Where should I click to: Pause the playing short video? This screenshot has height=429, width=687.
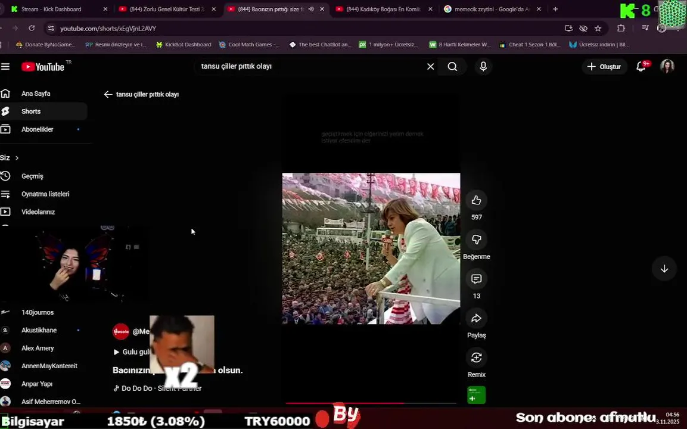pos(371,248)
